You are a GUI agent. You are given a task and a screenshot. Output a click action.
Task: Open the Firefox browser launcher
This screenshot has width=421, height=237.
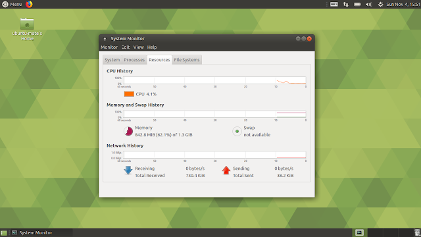tap(29, 4)
